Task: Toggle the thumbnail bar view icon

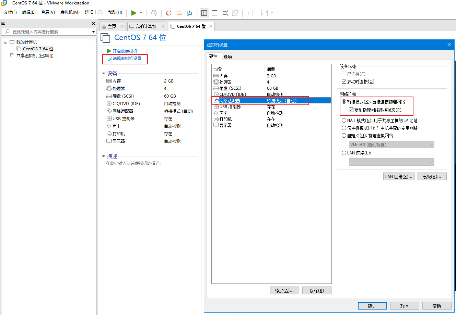Action: click(214, 13)
